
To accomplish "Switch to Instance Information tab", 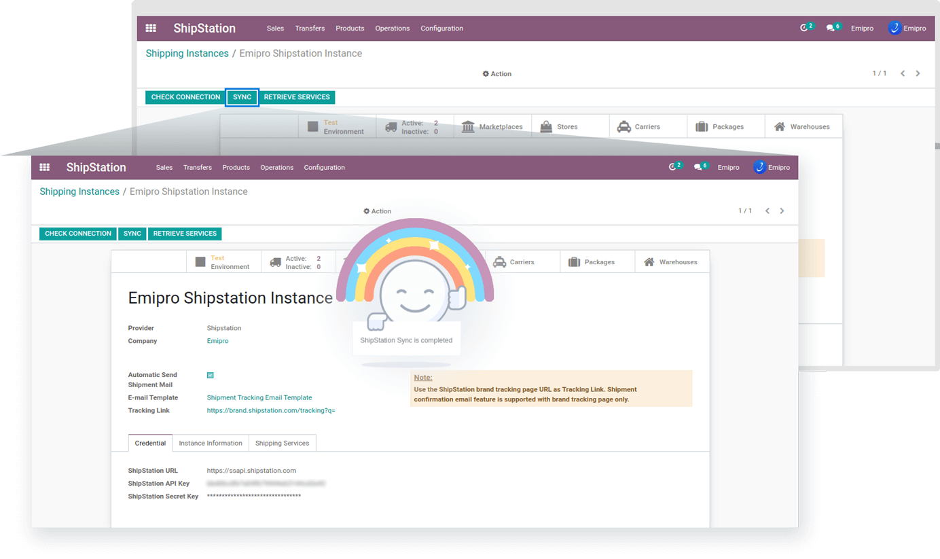I will 211,443.
